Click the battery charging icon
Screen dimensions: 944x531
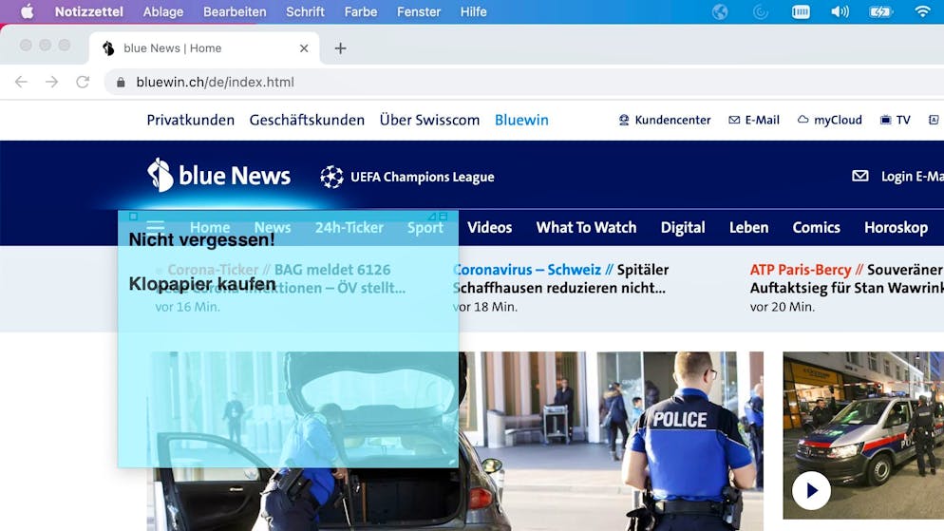pyautogui.click(x=880, y=11)
